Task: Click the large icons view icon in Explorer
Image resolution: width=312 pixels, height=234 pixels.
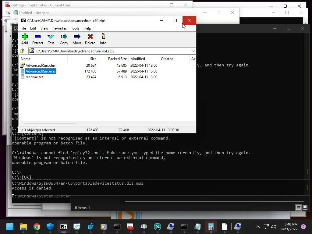Action: 305,208
